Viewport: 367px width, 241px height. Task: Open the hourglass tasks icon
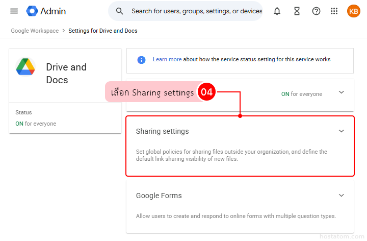[x=297, y=11]
